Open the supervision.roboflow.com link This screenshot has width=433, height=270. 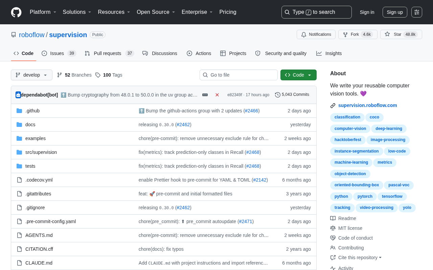pyautogui.click(x=368, y=105)
